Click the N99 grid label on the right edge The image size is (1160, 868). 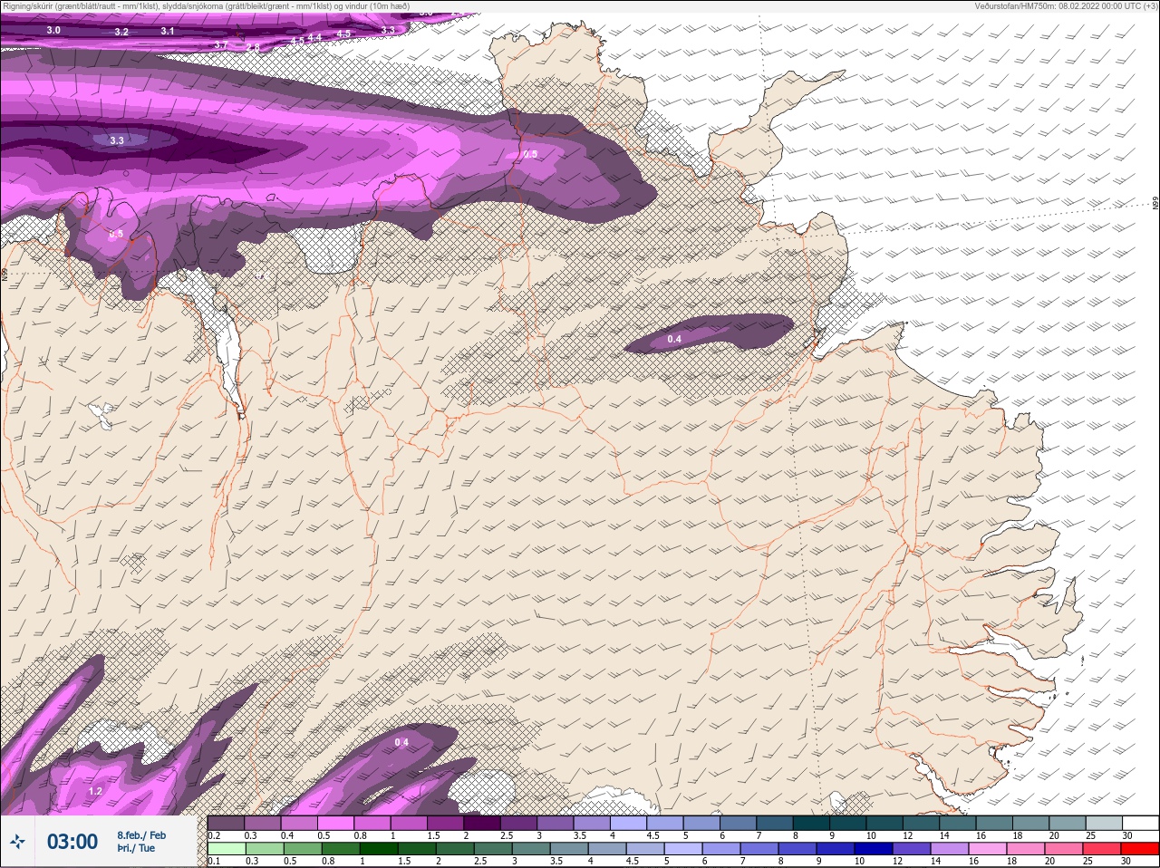[x=1155, y=203]
